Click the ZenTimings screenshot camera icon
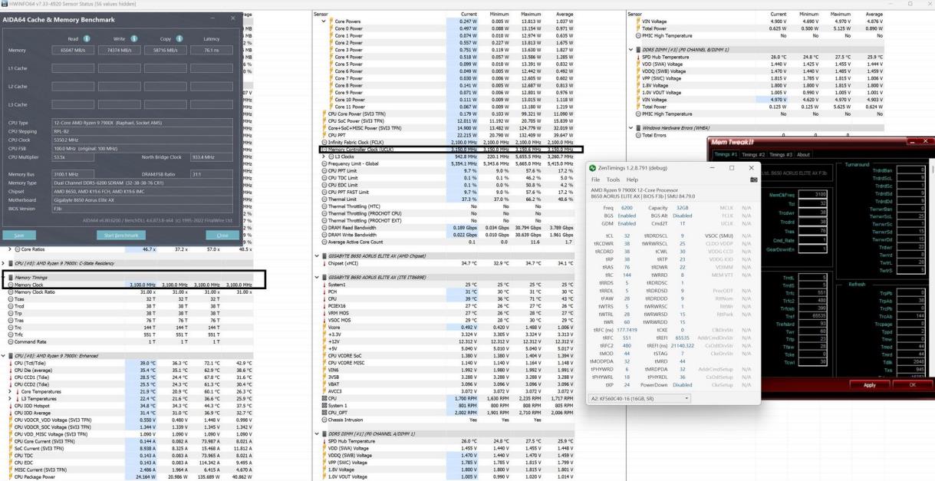This screenshot has height=481, width=935. 753,179
